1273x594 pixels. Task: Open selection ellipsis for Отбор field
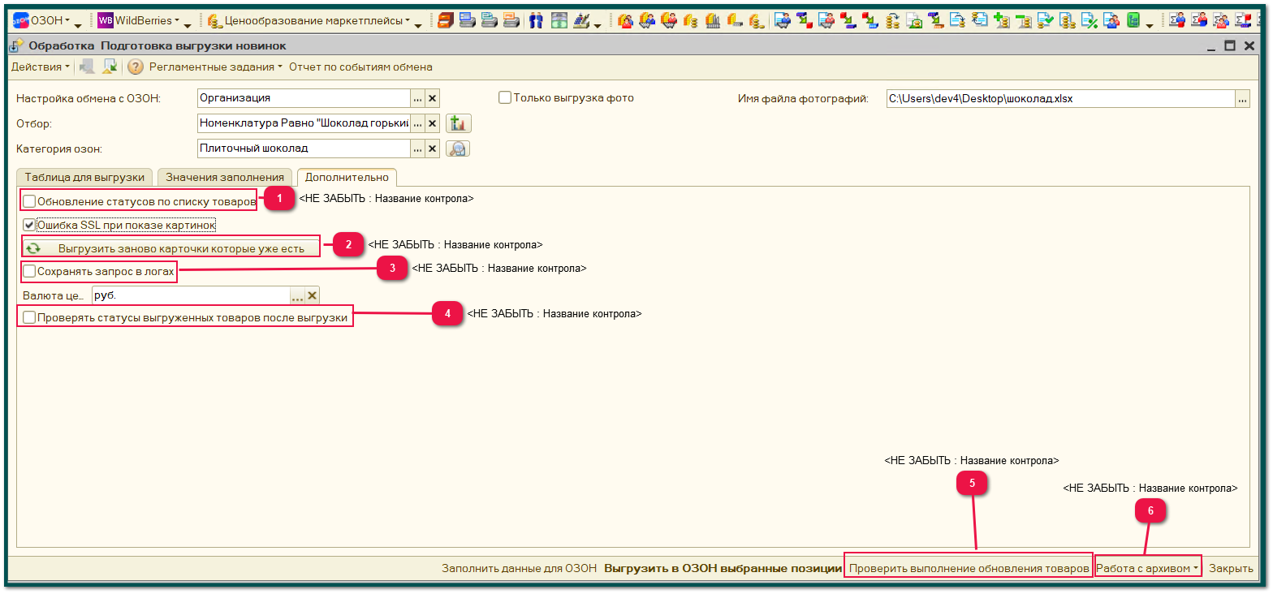418,123
